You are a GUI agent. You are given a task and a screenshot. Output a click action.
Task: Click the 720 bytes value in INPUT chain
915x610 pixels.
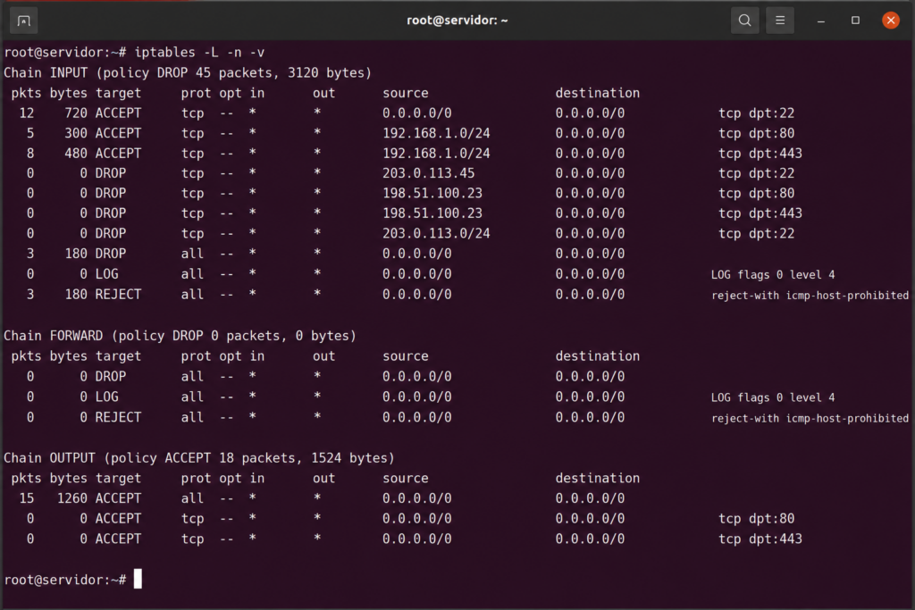[x=76, y=113]
